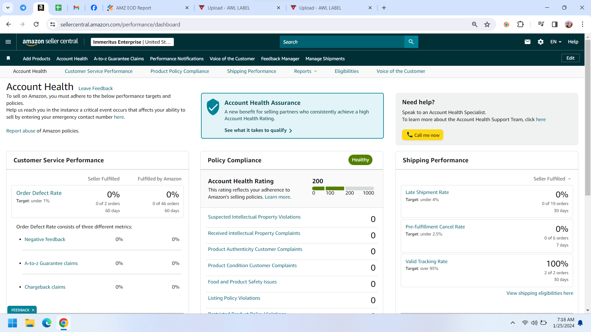Click the bookmark flag icon in the favorites bar
The width and height of the screenshot is (591, 332).
[8, 58]
